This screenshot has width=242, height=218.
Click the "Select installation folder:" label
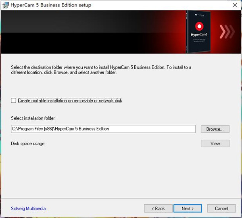coord(33,118)
